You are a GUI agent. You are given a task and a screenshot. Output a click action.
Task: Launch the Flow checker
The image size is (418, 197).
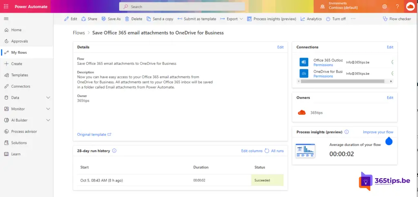click(397, 19)
